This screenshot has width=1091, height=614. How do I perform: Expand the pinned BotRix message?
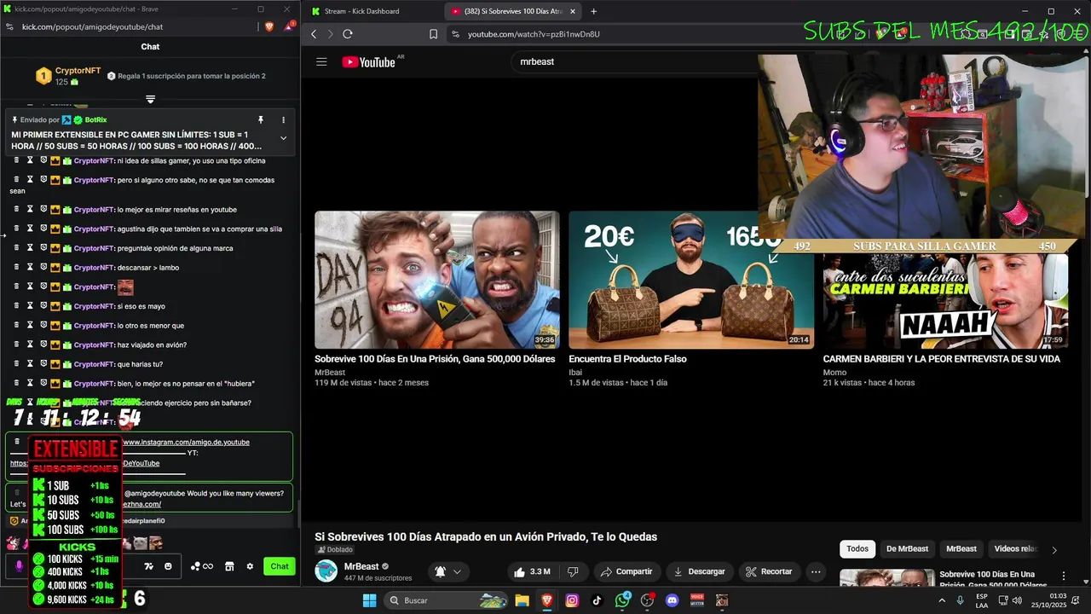click(x=284, y=139)
